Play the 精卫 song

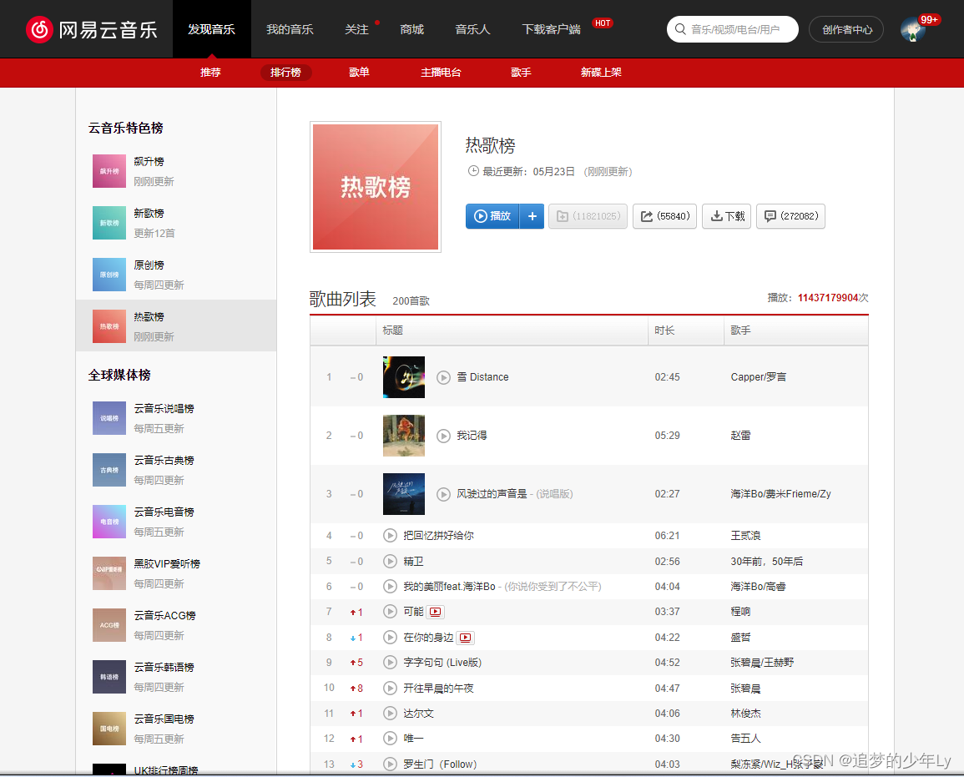coord(390,561)
